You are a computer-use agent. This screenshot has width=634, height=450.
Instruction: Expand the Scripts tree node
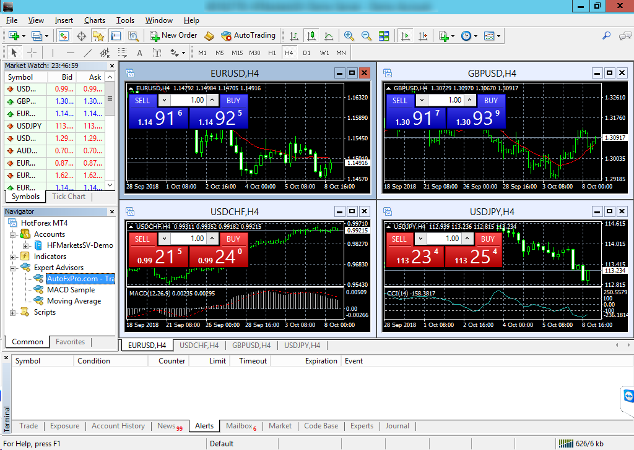pyautogui.click(x=12, y=312)
